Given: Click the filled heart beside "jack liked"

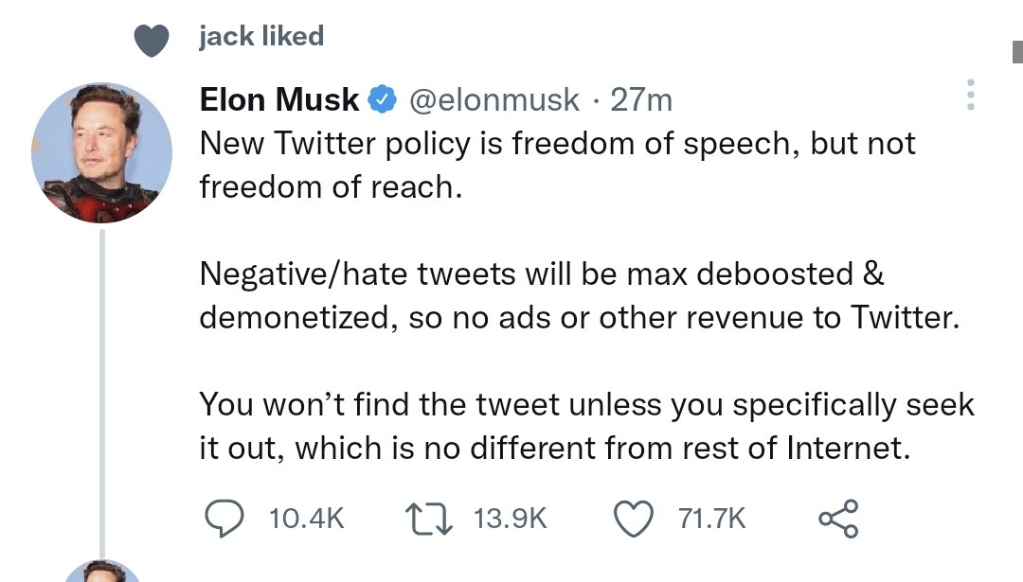Looking at the screenshot, I should pos(152,39).
